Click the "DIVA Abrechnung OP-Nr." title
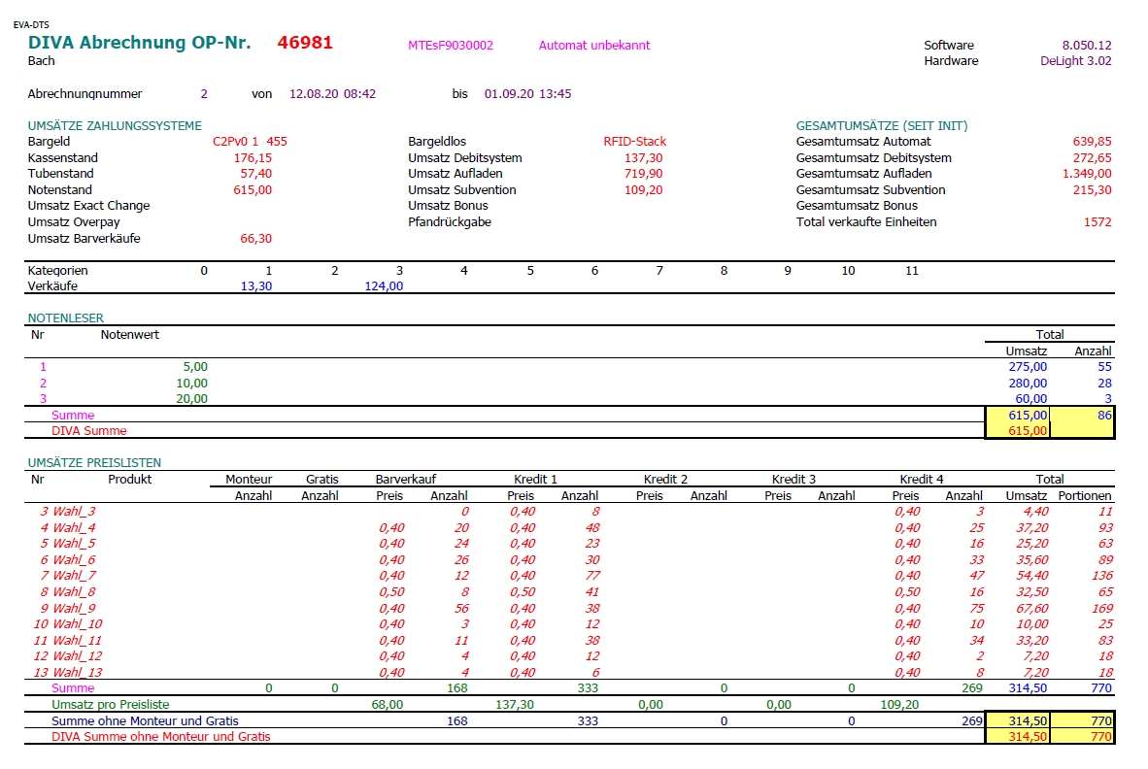This screenshot has width=1148, height=769. (x=139, y=43)
